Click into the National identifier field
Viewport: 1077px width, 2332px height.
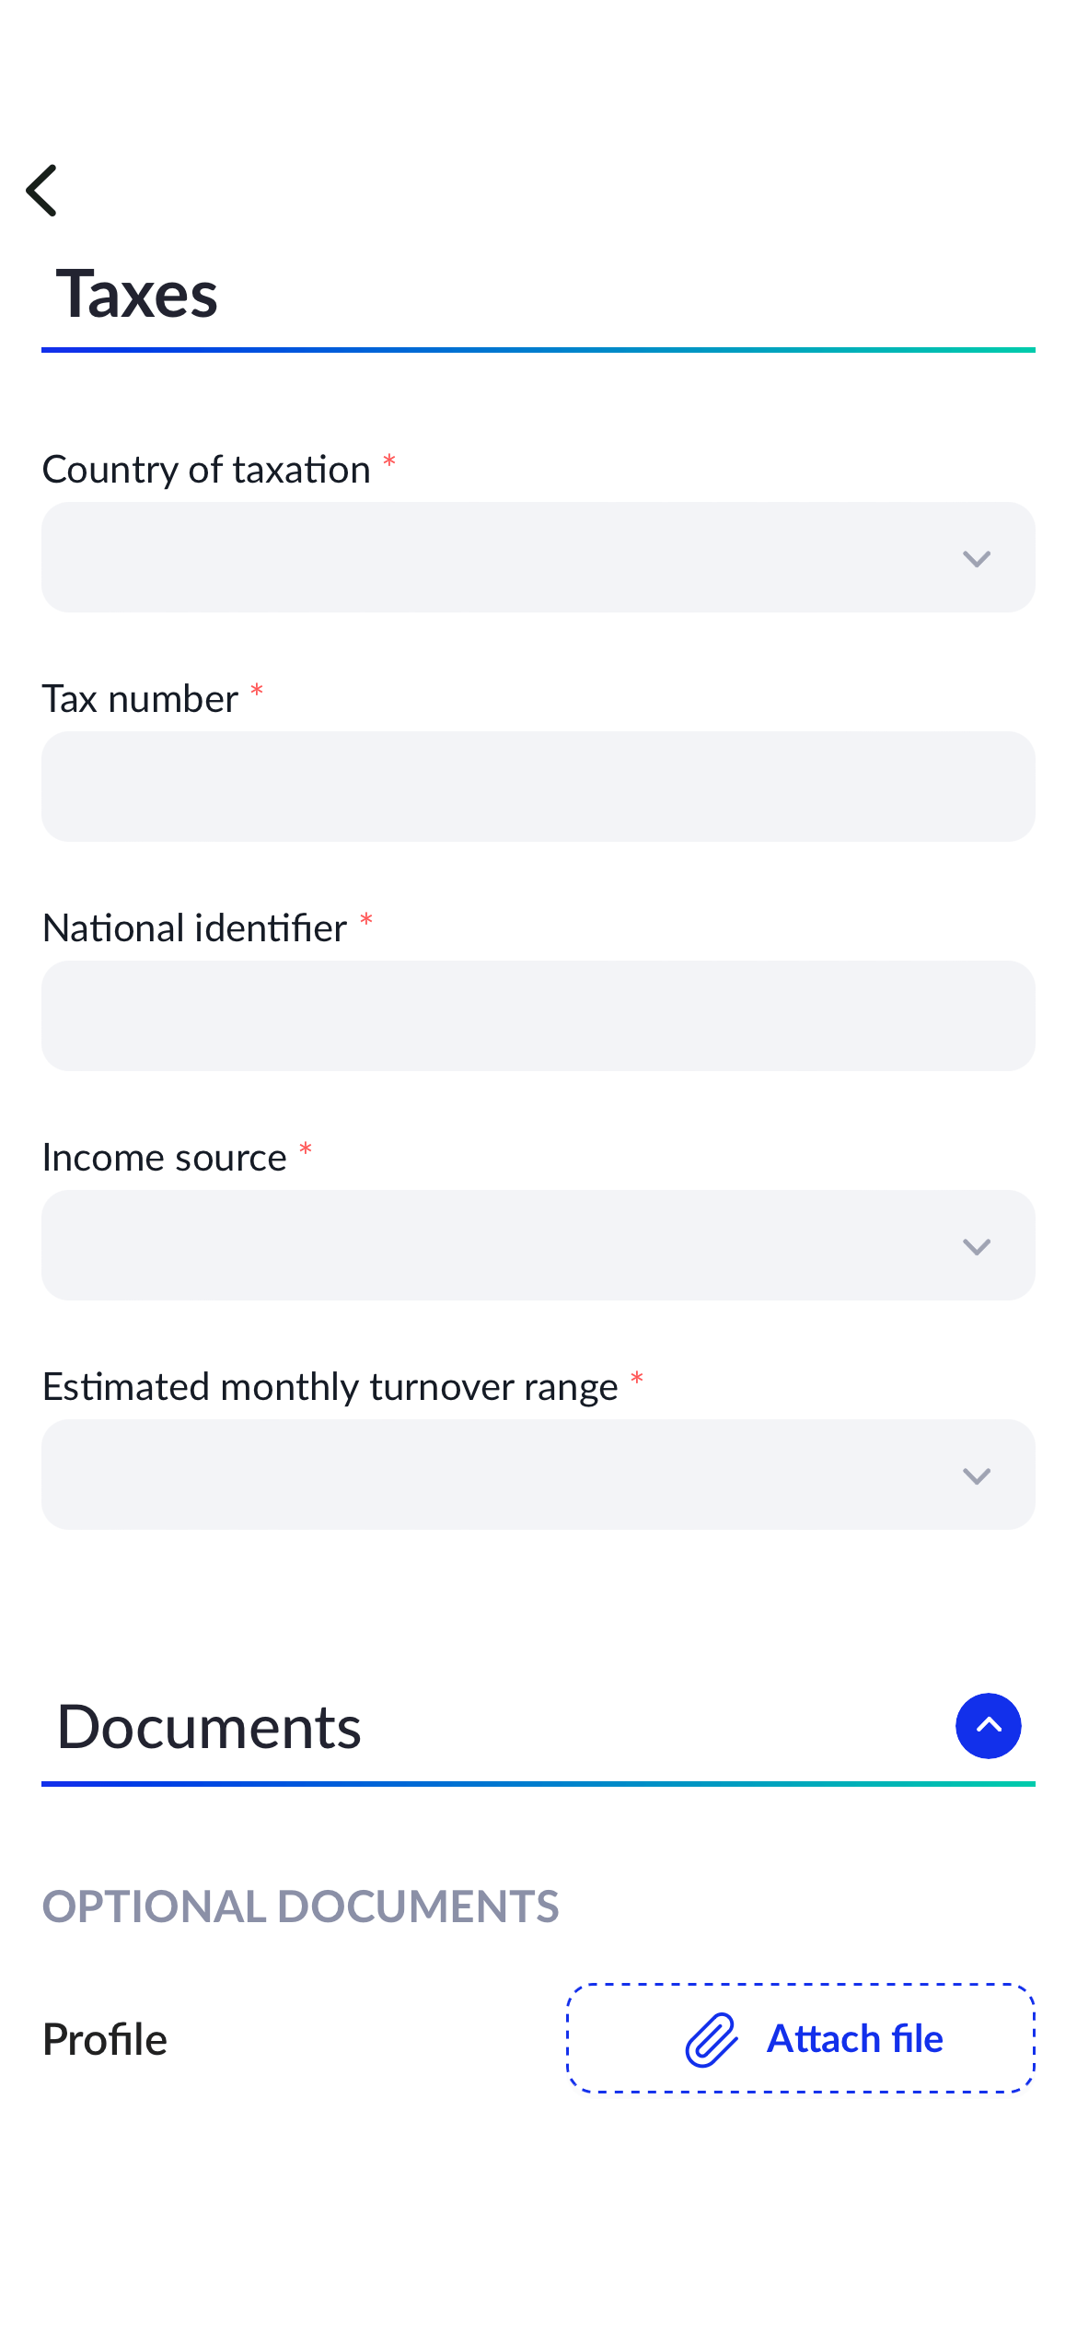point(538,1016)
